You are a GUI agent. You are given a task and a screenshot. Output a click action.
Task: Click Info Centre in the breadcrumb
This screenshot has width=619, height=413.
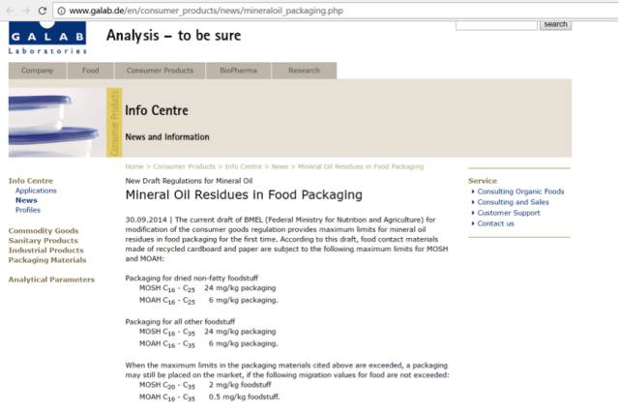coord(243,166)
